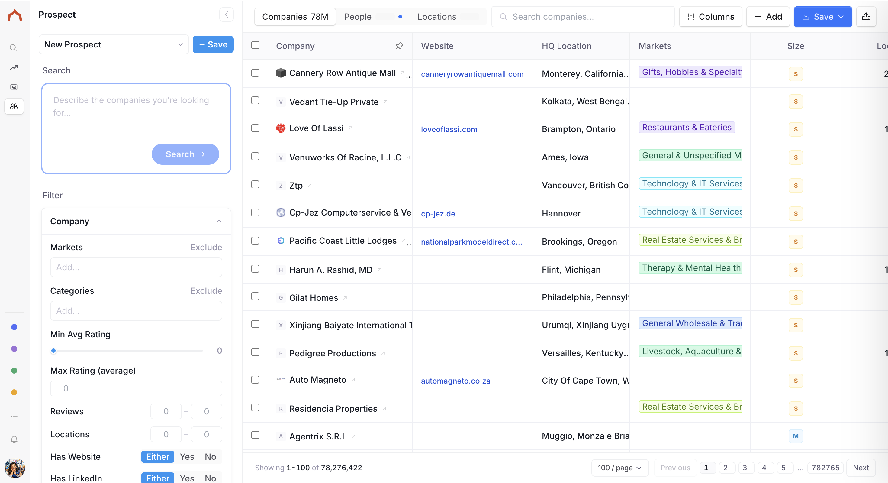
Task: Click the + Save button beside New Prospect
Action: click(213, 44)
